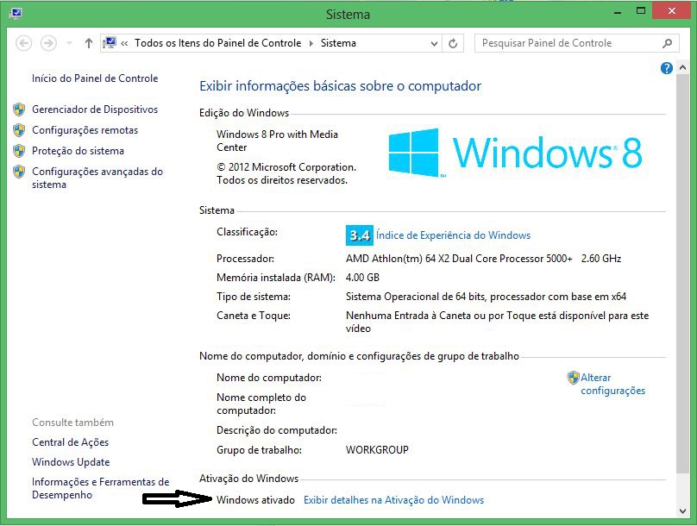Click the Pesquisar Painel de Controle field

click(565, 43)
